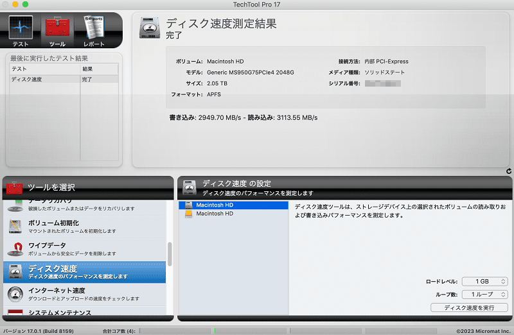The width and height of the screenshot is (514, 335).
Task: Click the ディスク速度を実行 button
Action: pyautogui.click(x=469, y=307)
